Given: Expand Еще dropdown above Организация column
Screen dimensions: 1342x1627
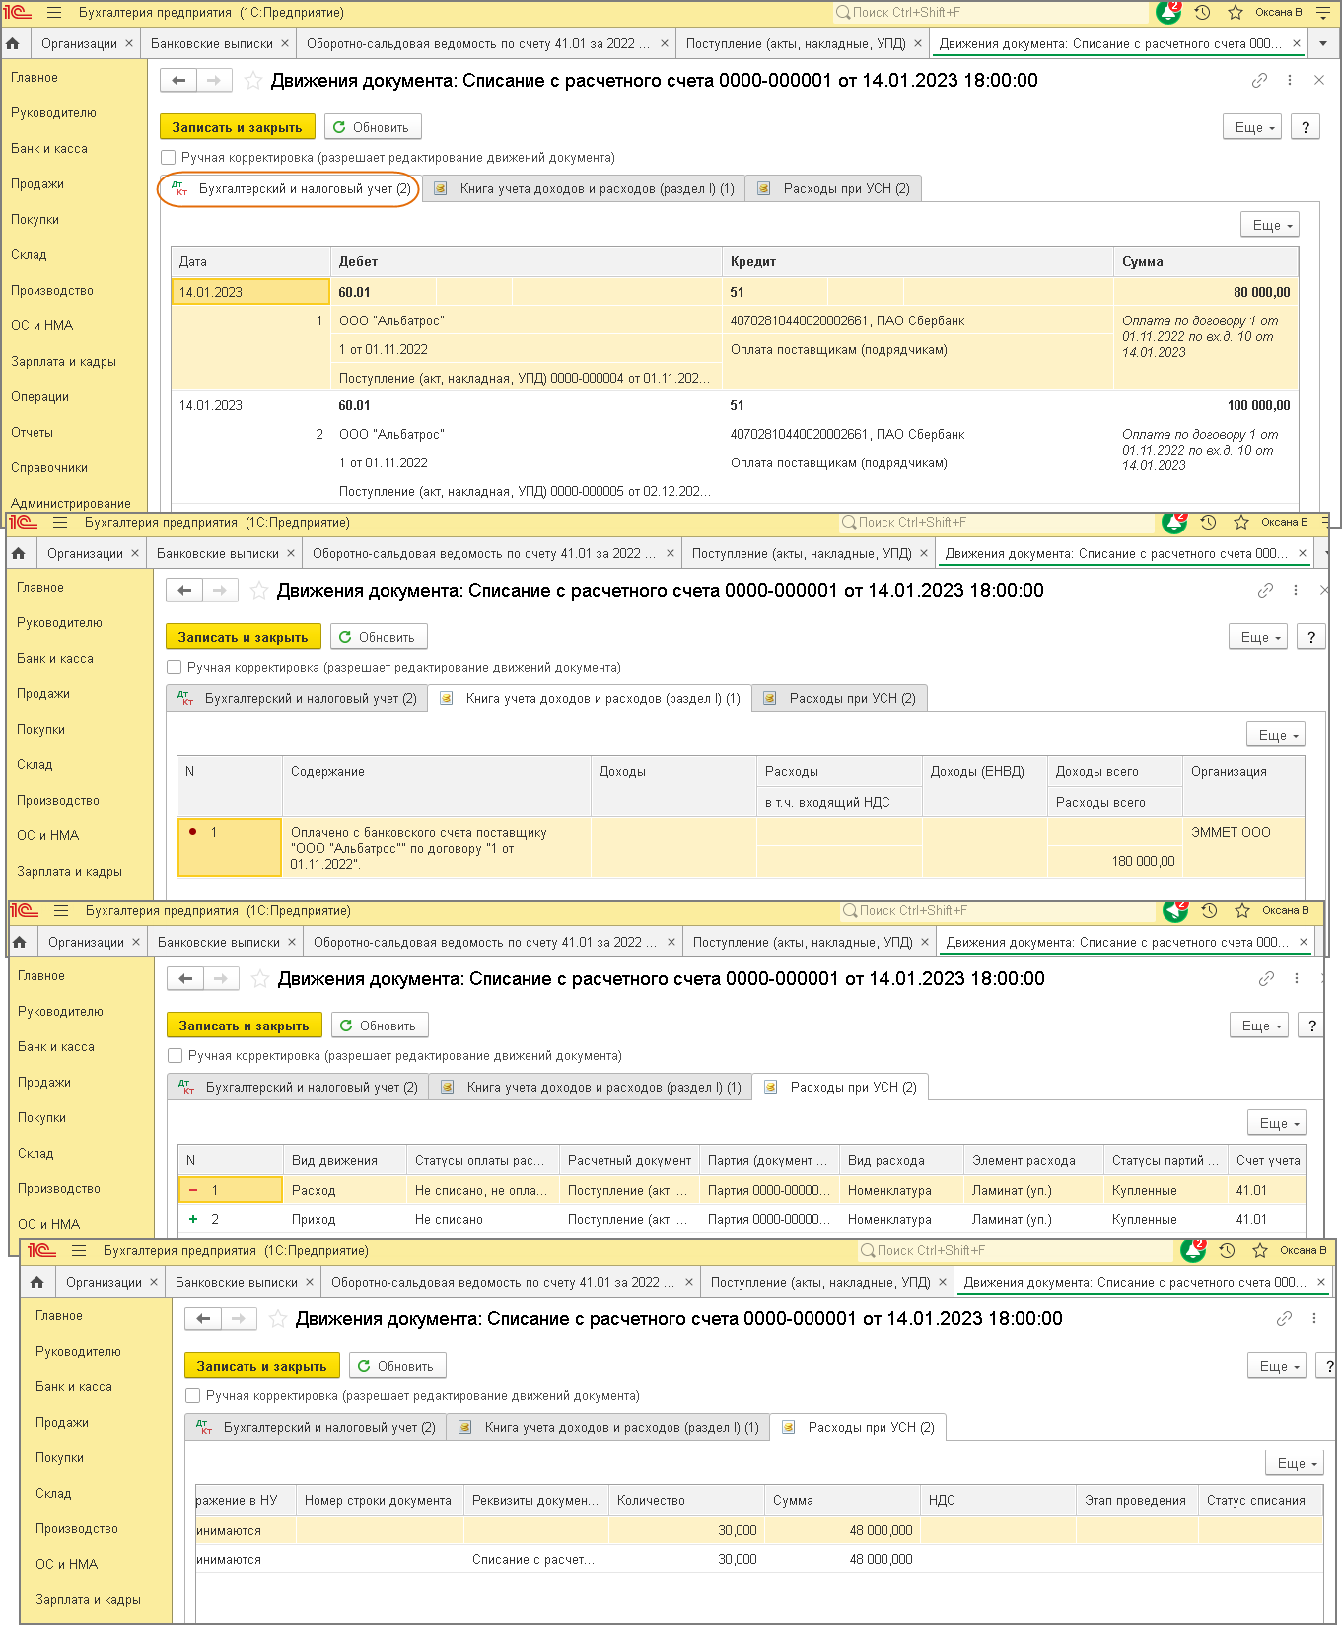Looking at the screenshot, I should click(1276, 735).
